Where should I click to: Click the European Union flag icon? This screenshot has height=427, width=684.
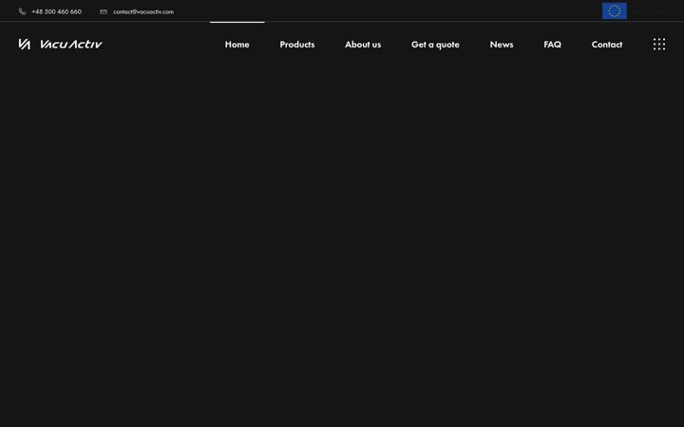point(615,10)
